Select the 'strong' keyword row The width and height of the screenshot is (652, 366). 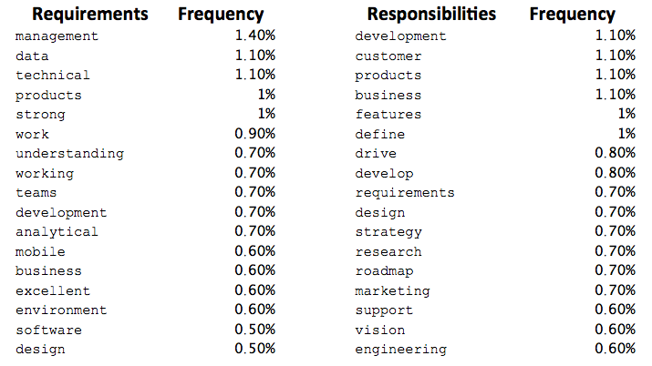tap(41, 115)
